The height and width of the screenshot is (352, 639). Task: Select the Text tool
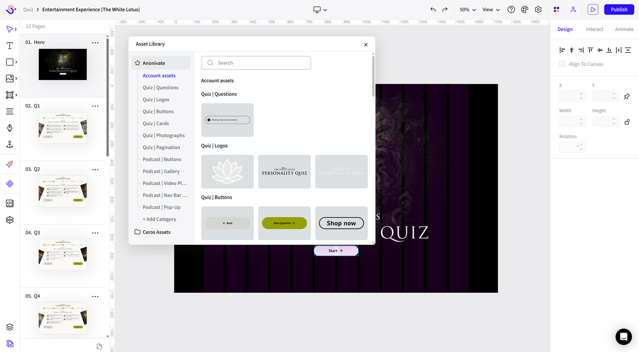pyautogui.click(x=10, y=46)
